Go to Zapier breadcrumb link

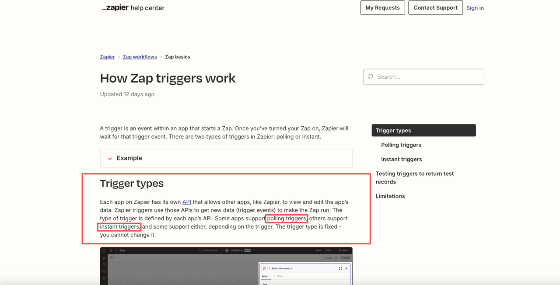point(107,57)
